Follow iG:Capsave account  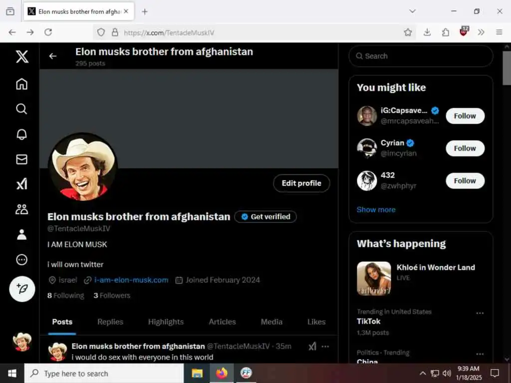click(x=465, y=116)
